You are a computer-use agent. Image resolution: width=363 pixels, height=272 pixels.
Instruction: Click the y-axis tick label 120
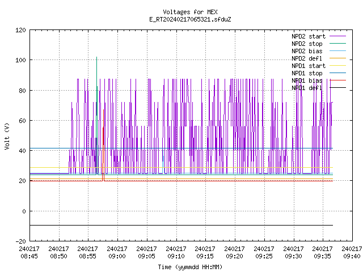20,30
